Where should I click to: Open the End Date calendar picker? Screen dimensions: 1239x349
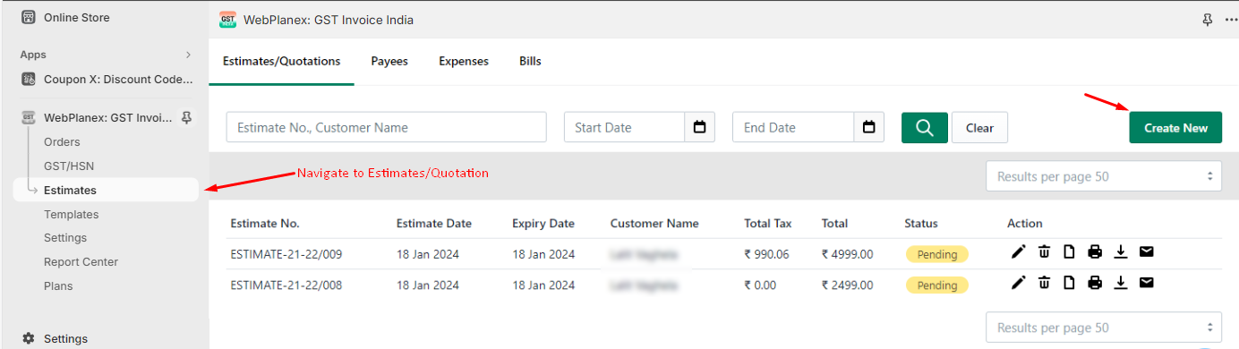point(868,127)
